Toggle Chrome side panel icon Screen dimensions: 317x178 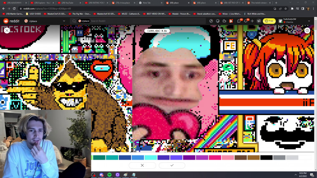click(303, 9)
